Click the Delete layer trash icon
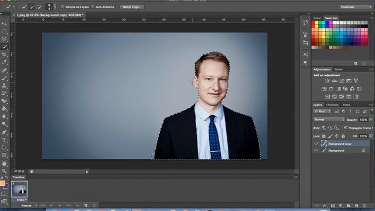This screenshot has height=211, width=375. click(x=364, y=206)
